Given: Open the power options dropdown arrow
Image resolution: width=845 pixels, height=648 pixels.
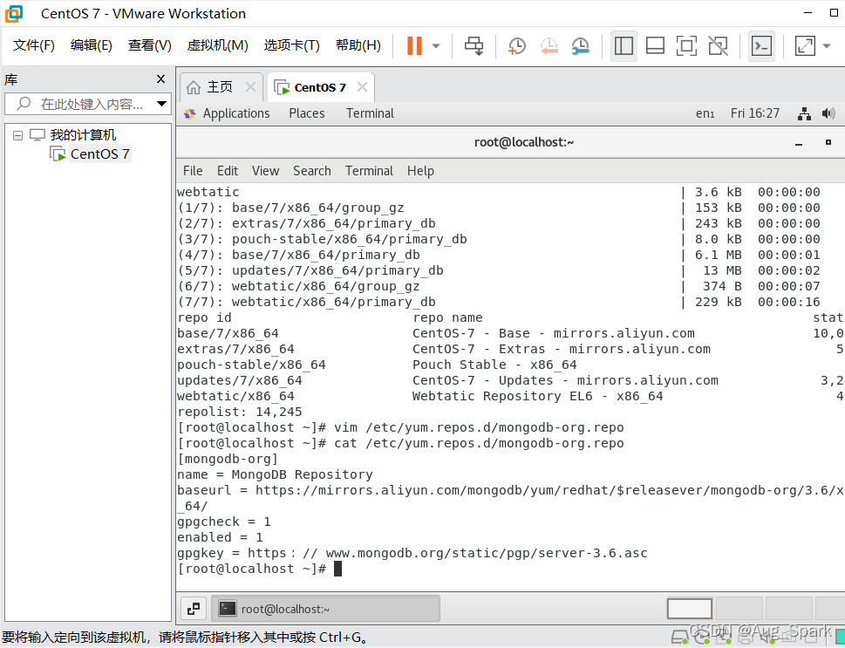Looking at the screenshot, I should pos(436,46).
